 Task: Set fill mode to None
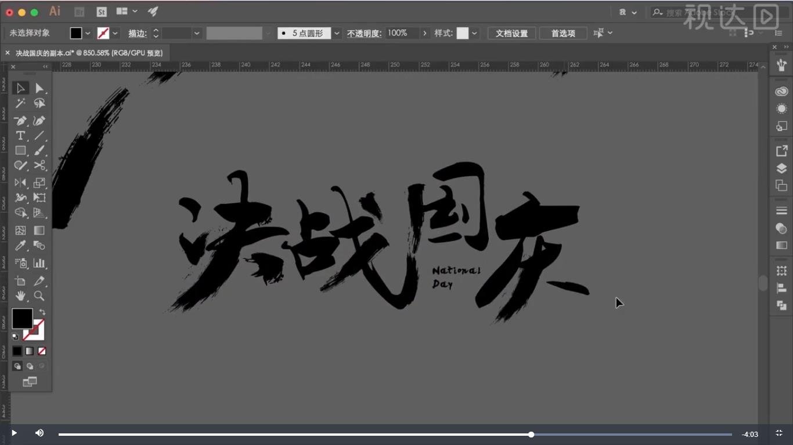[x=42, y=351]
